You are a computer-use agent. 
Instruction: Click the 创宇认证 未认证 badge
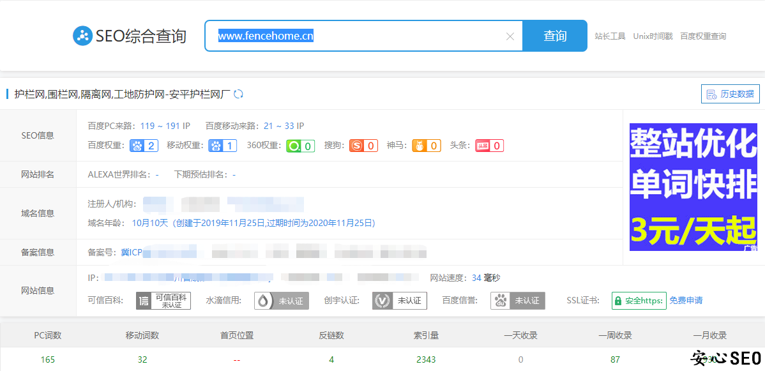[400, 301]
